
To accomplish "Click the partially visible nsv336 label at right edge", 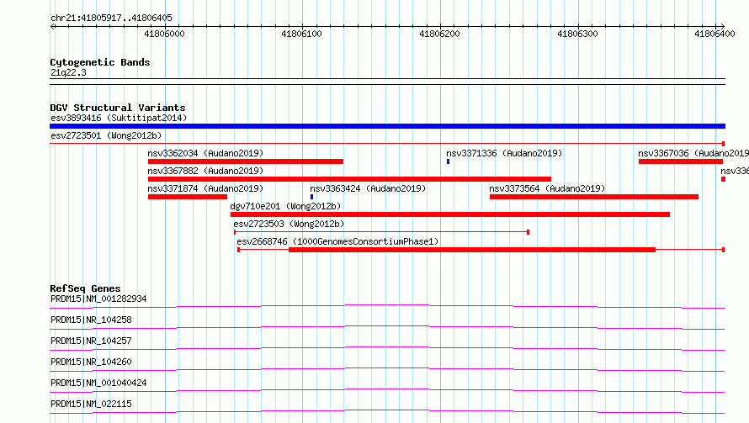I will click(x=735, y=171).
